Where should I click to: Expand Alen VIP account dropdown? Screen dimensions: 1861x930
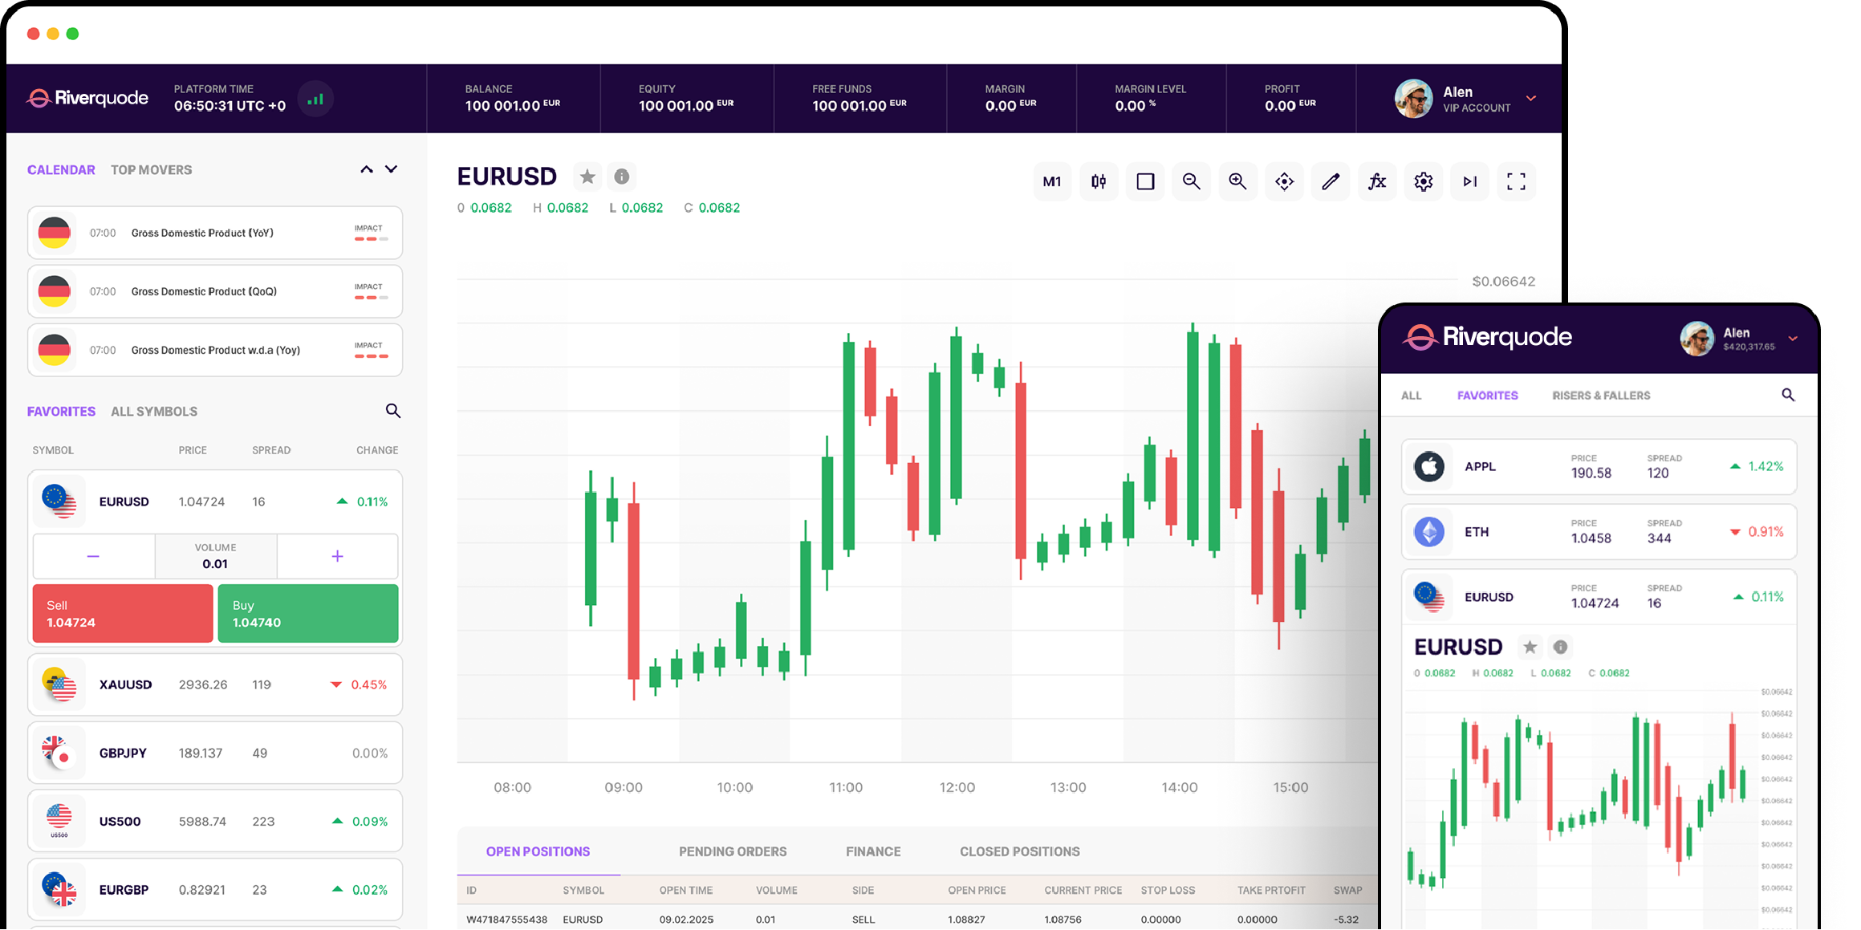coord(1531,99)
